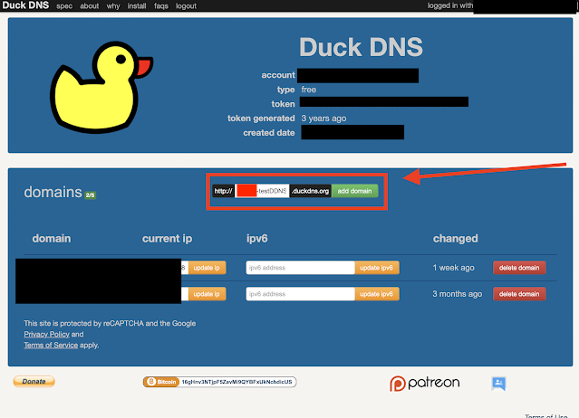Click the 'changed' column header
This screenshot has width=579, height=418.
(455, 239)
